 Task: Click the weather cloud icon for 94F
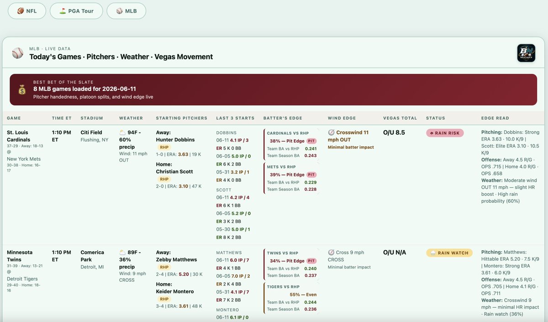(122, 132)
